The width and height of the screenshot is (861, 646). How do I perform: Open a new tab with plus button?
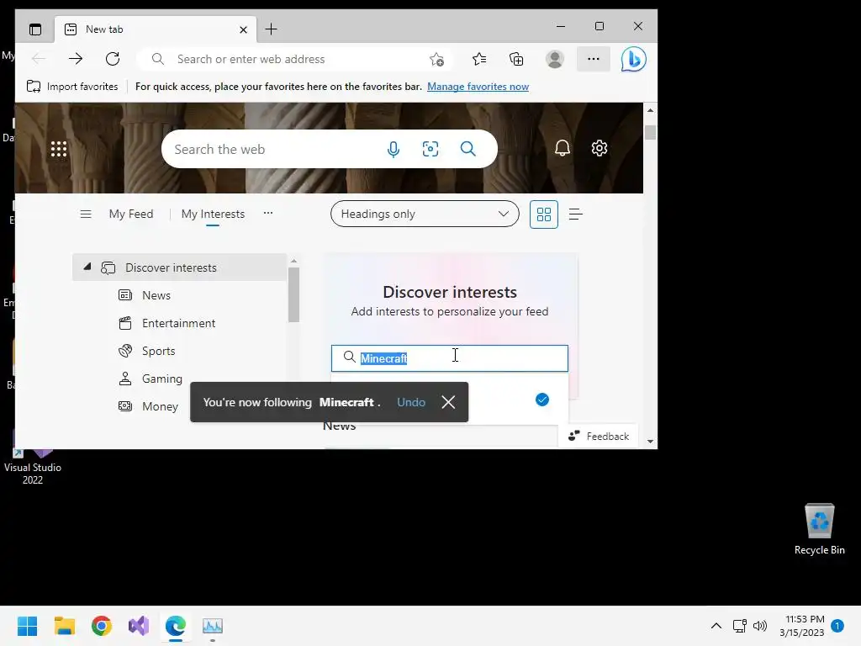point(272,29)
